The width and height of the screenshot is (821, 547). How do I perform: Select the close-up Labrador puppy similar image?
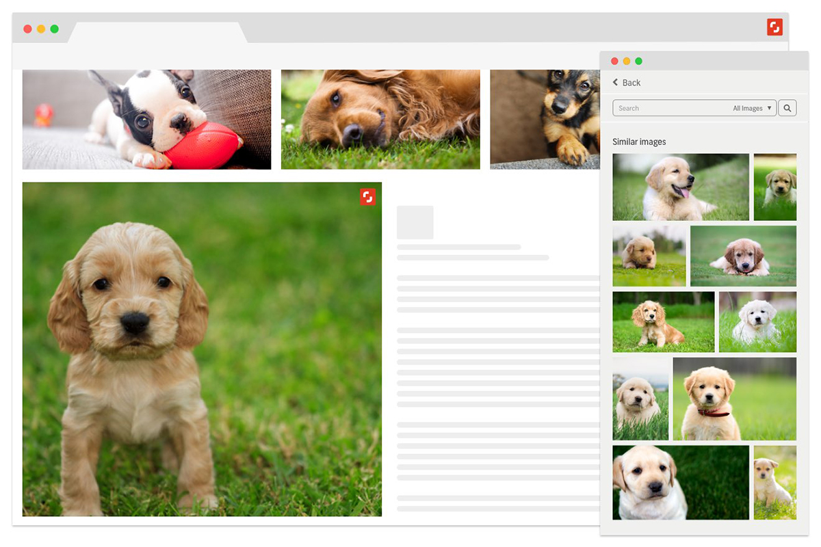point(681,482)
